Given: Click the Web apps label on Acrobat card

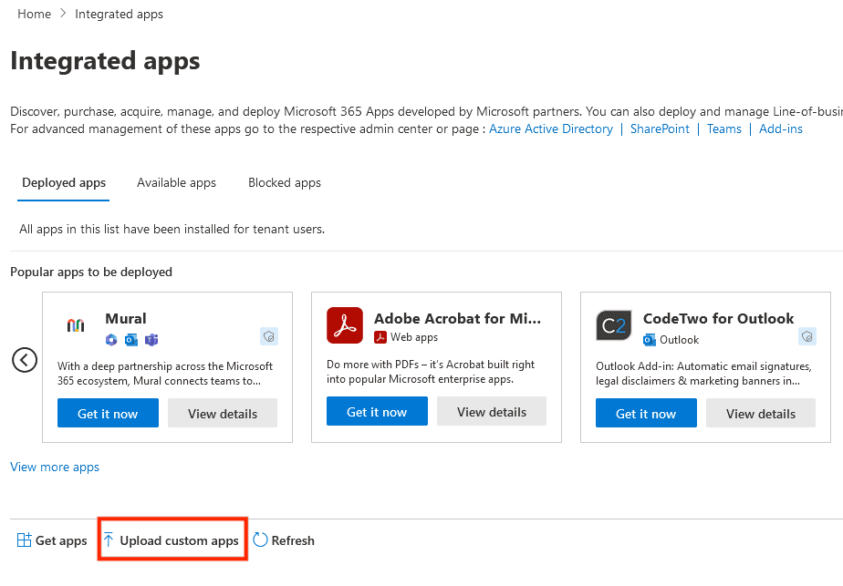Looking at the screenshot, I should tap(414, 337).
